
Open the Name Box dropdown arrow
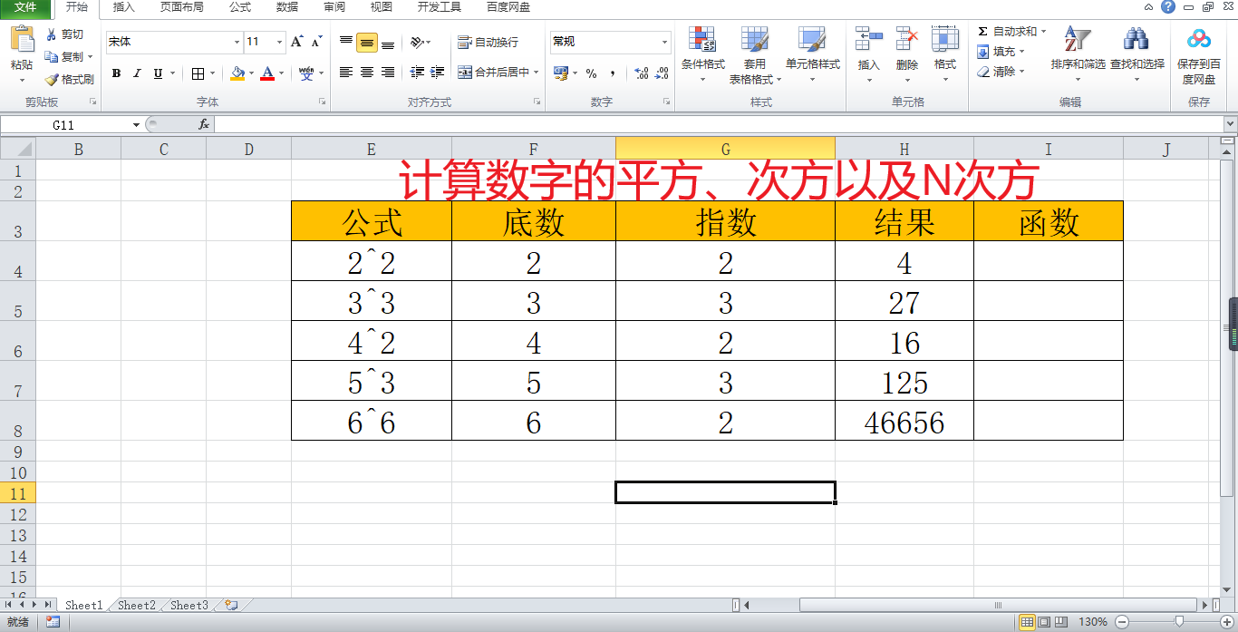point(137,124)
